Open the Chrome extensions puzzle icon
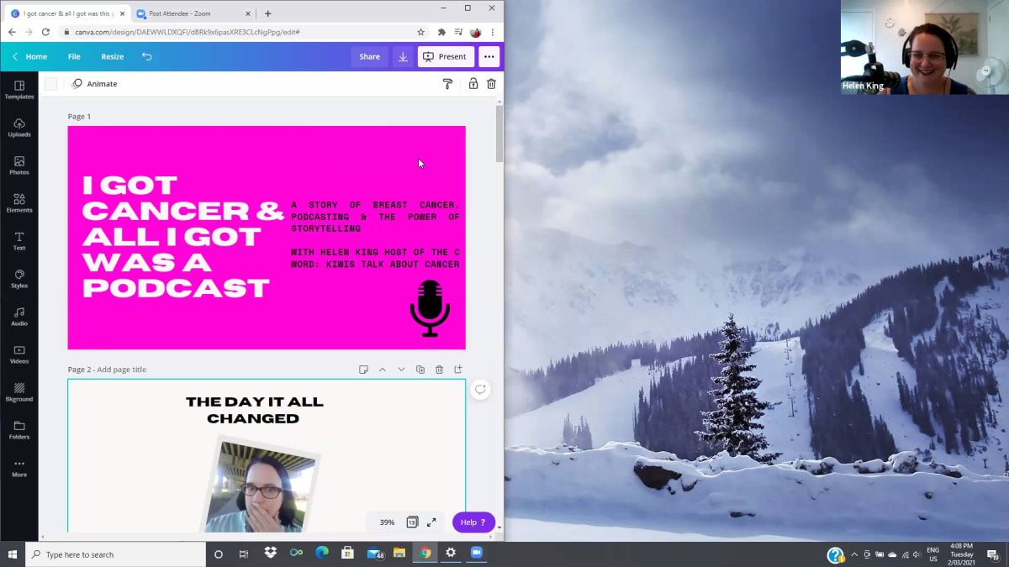The width and height of the screenshot is (1009, 567). point(441,32)
